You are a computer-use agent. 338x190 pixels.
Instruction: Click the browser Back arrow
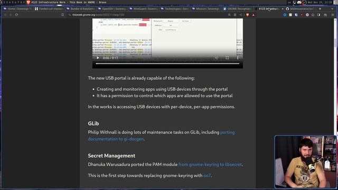coord(5,15)
